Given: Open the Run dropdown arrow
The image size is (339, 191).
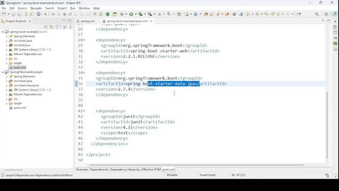Looking at the screenshot, I should coord(136,14).
